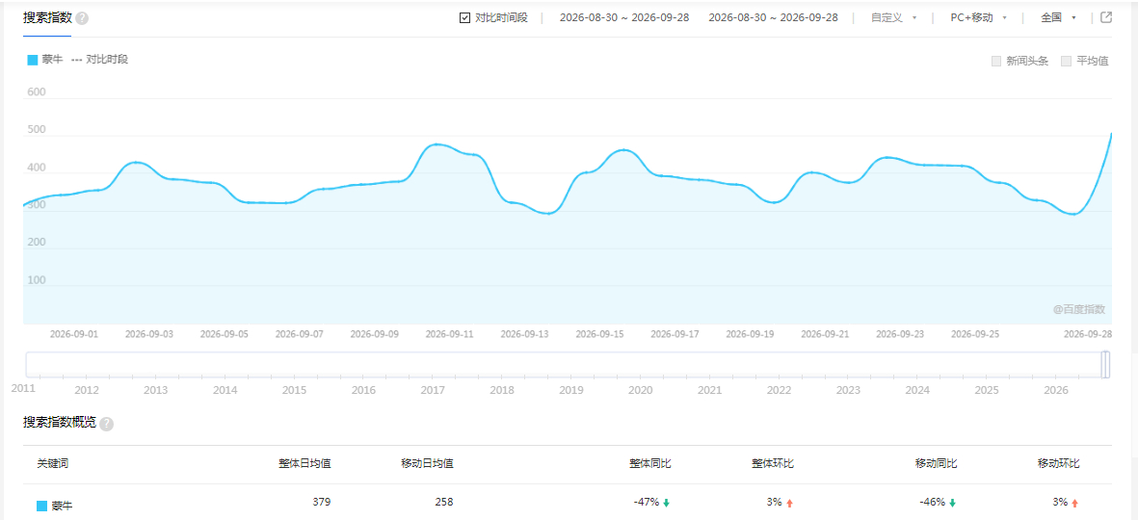Image resolution: width=1138 pixels, height=520 pixels.
Task: Enable the 平均值 checkbox
Action: coord(1066,61)
